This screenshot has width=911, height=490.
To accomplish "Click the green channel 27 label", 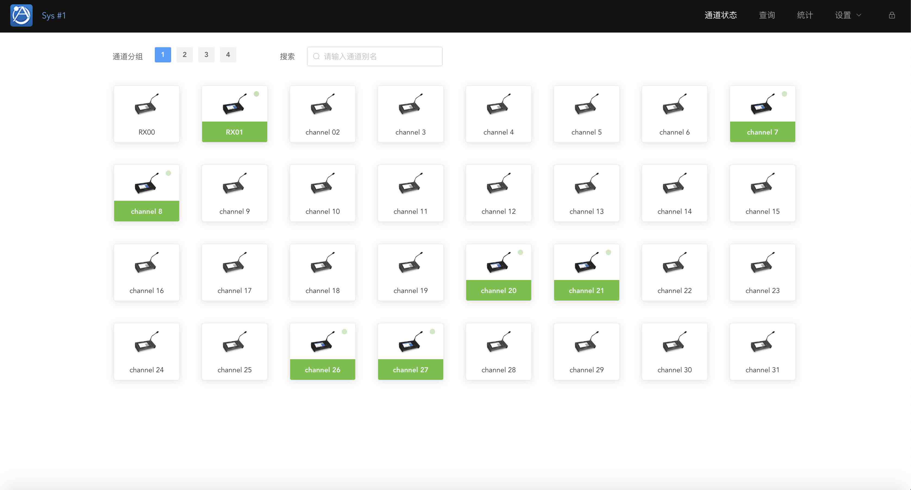I will pos(410,370).
